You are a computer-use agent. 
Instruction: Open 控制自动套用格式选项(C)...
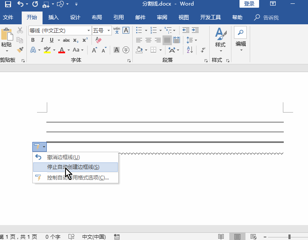(76, 178)
